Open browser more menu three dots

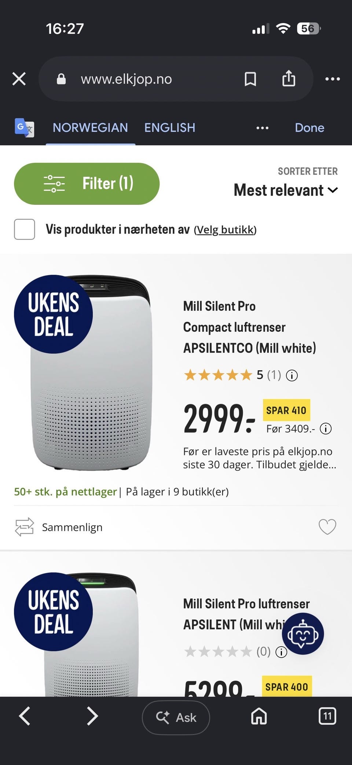tap(333, 79)
